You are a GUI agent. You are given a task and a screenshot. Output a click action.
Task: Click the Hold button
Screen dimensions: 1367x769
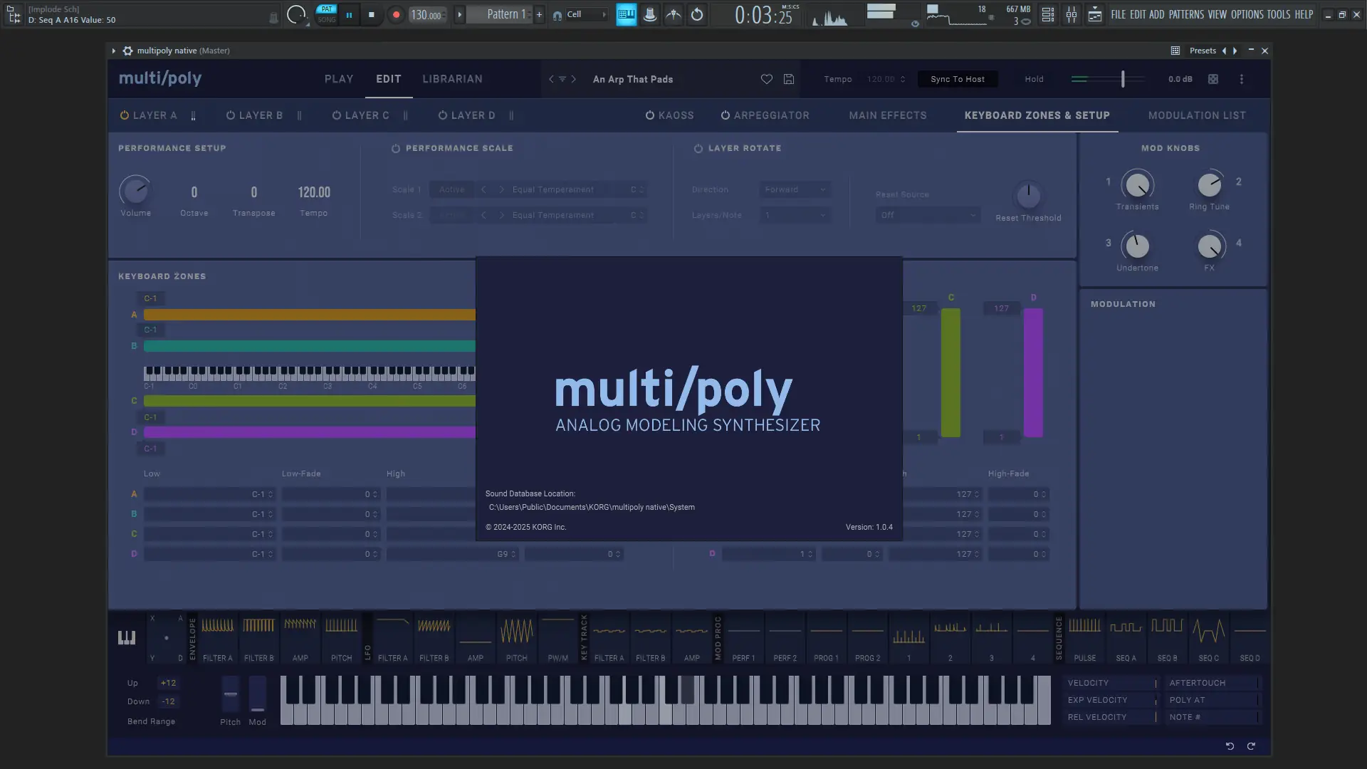coord(1034,79)
